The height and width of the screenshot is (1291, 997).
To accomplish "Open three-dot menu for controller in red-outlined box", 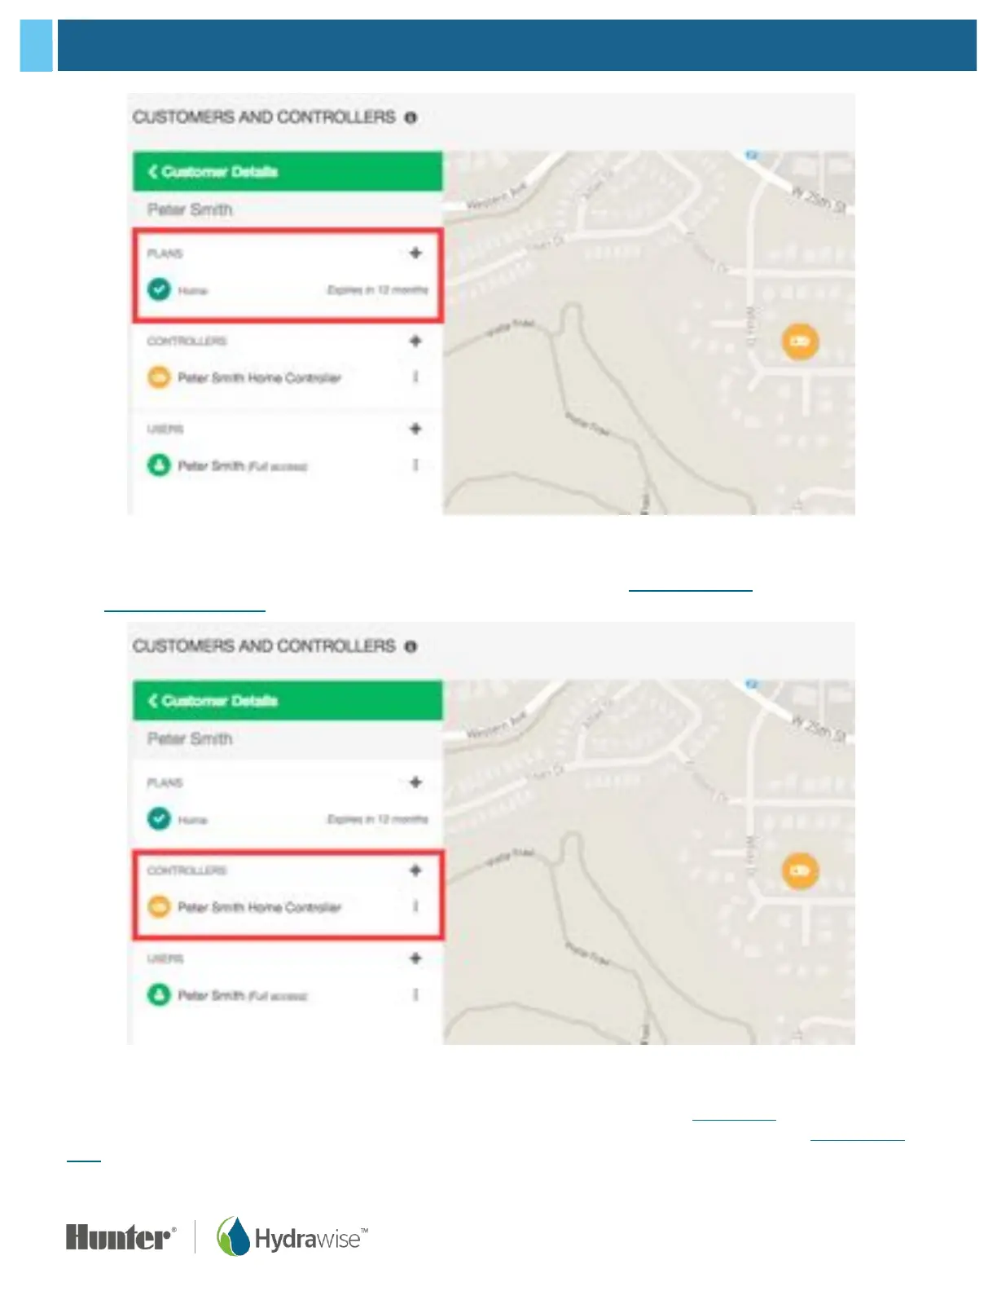I will point(415,906).
